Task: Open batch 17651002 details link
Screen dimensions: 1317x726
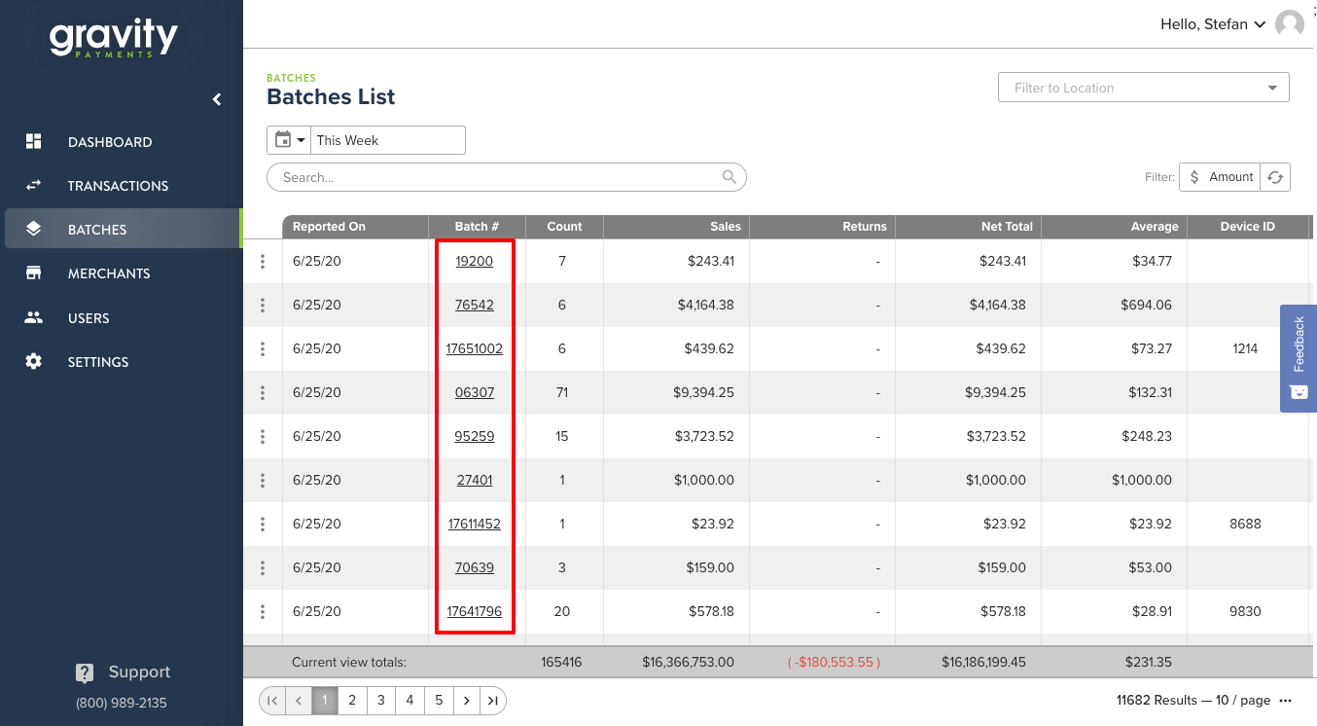Action: pyautogui.click(x=475, y=348)
